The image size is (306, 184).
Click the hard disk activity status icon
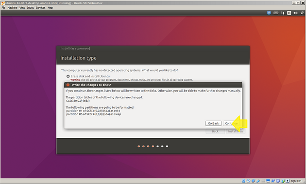[243, 181]
